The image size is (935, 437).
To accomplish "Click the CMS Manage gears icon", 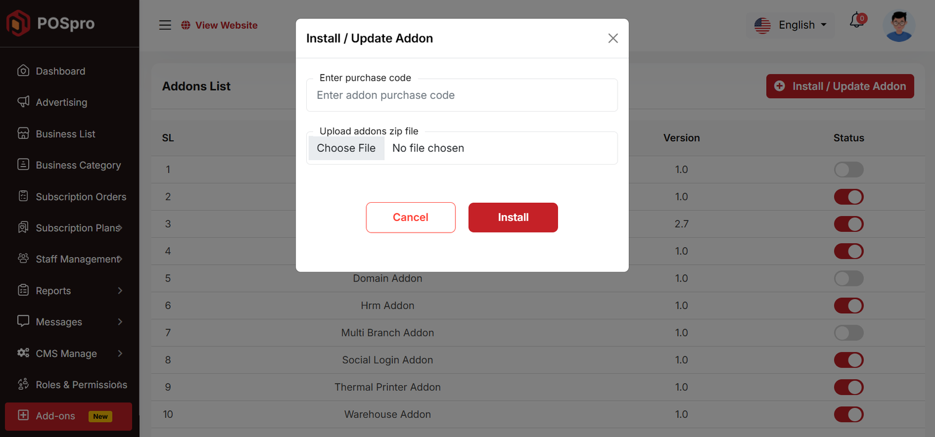I will [23, 353].
